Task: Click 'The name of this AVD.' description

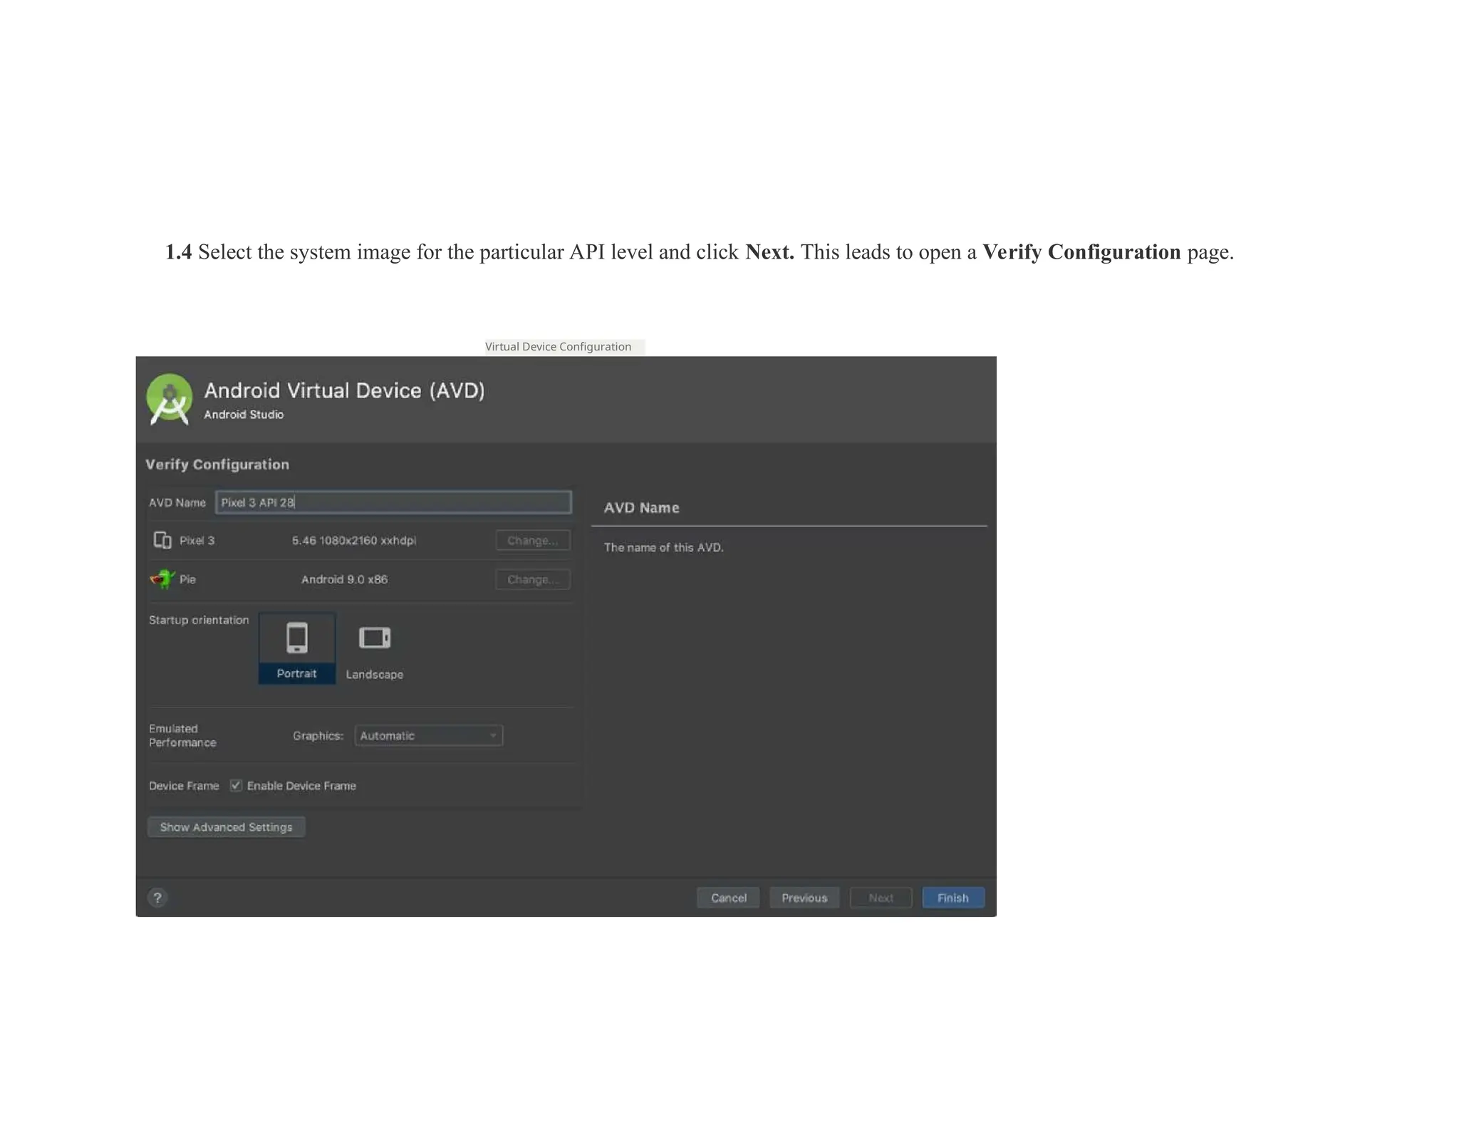Action: coord(663,547)
